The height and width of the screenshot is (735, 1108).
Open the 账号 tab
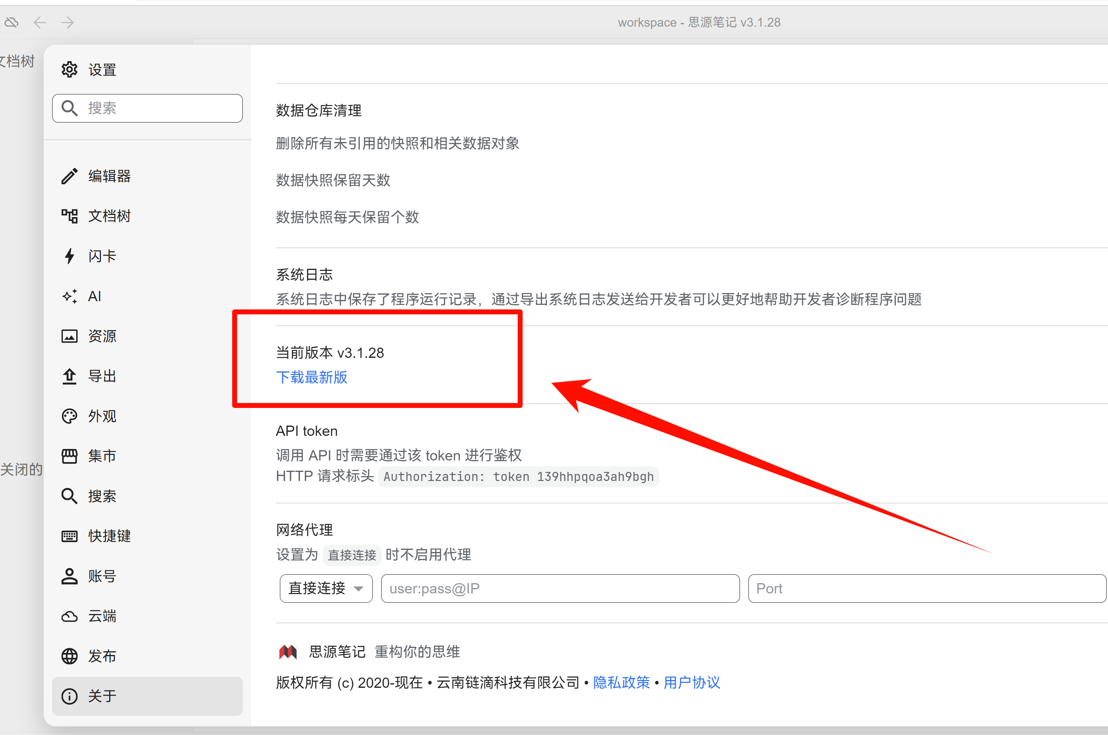pos(147,576)
